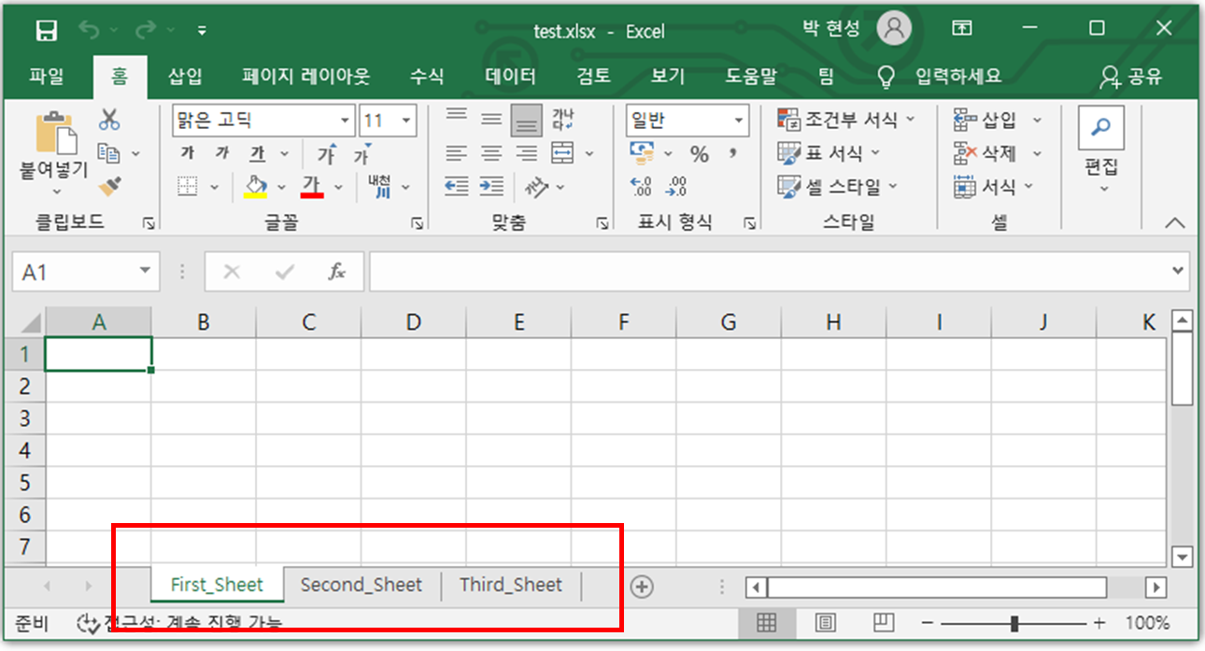Click the Accounting Number Format icon
The image size is (1205, 651).
tap(642, 152)
